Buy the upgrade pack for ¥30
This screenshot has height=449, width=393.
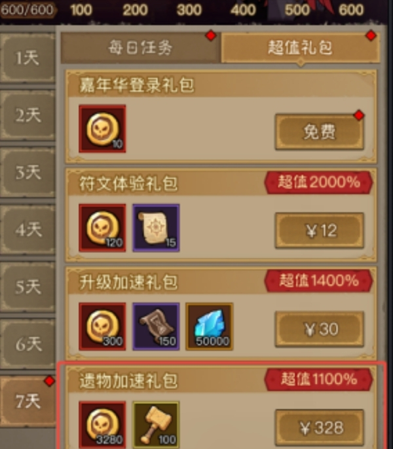320,329
